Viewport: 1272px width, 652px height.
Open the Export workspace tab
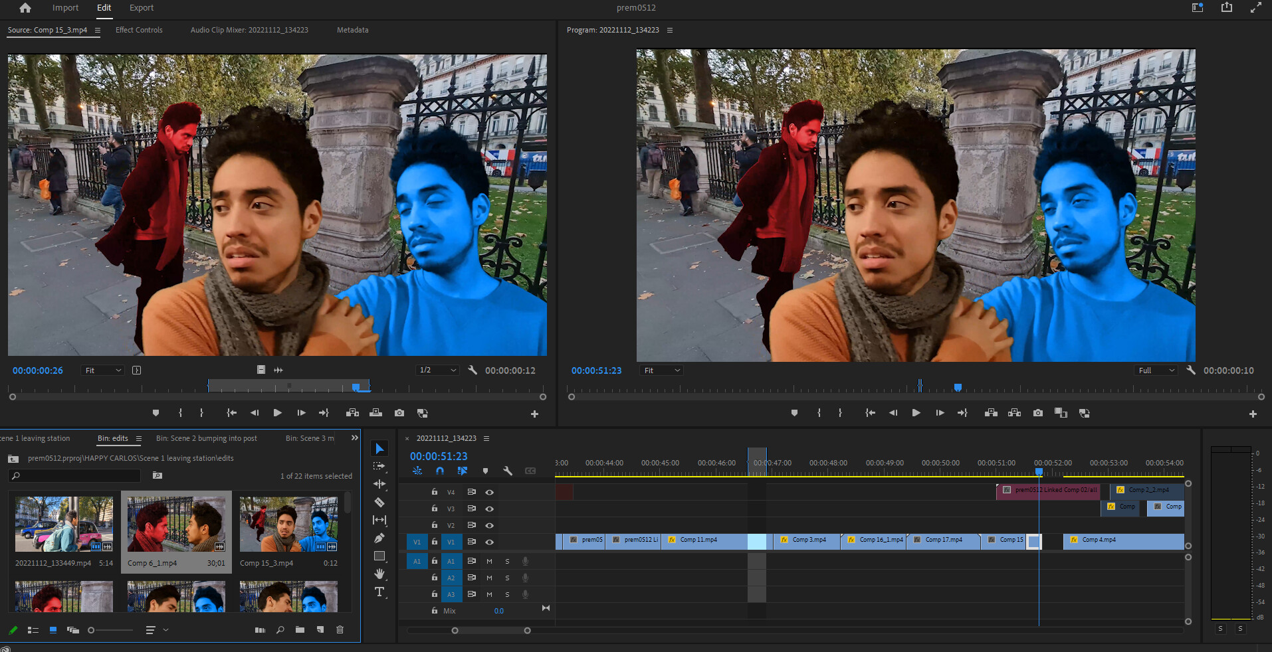tap(141, 8)
